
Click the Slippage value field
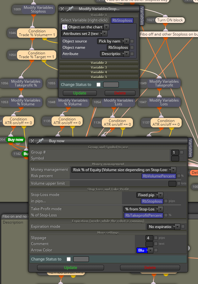[x=149, y=238]
